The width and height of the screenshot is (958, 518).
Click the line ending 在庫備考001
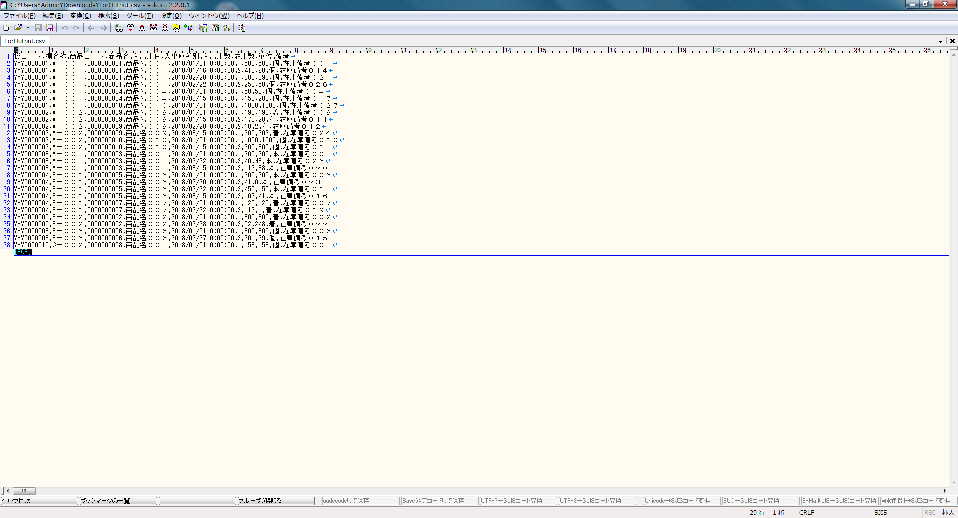pyautogui.click(x=176, y=63)
